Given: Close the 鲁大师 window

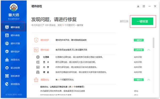Looking at the screenshot, I should pyautogui.click(x=155, y=6).
